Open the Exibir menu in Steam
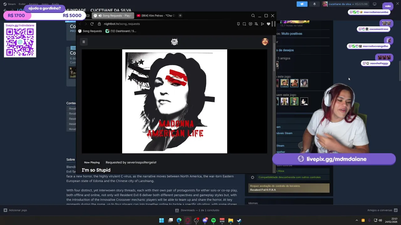 [22, 4]
